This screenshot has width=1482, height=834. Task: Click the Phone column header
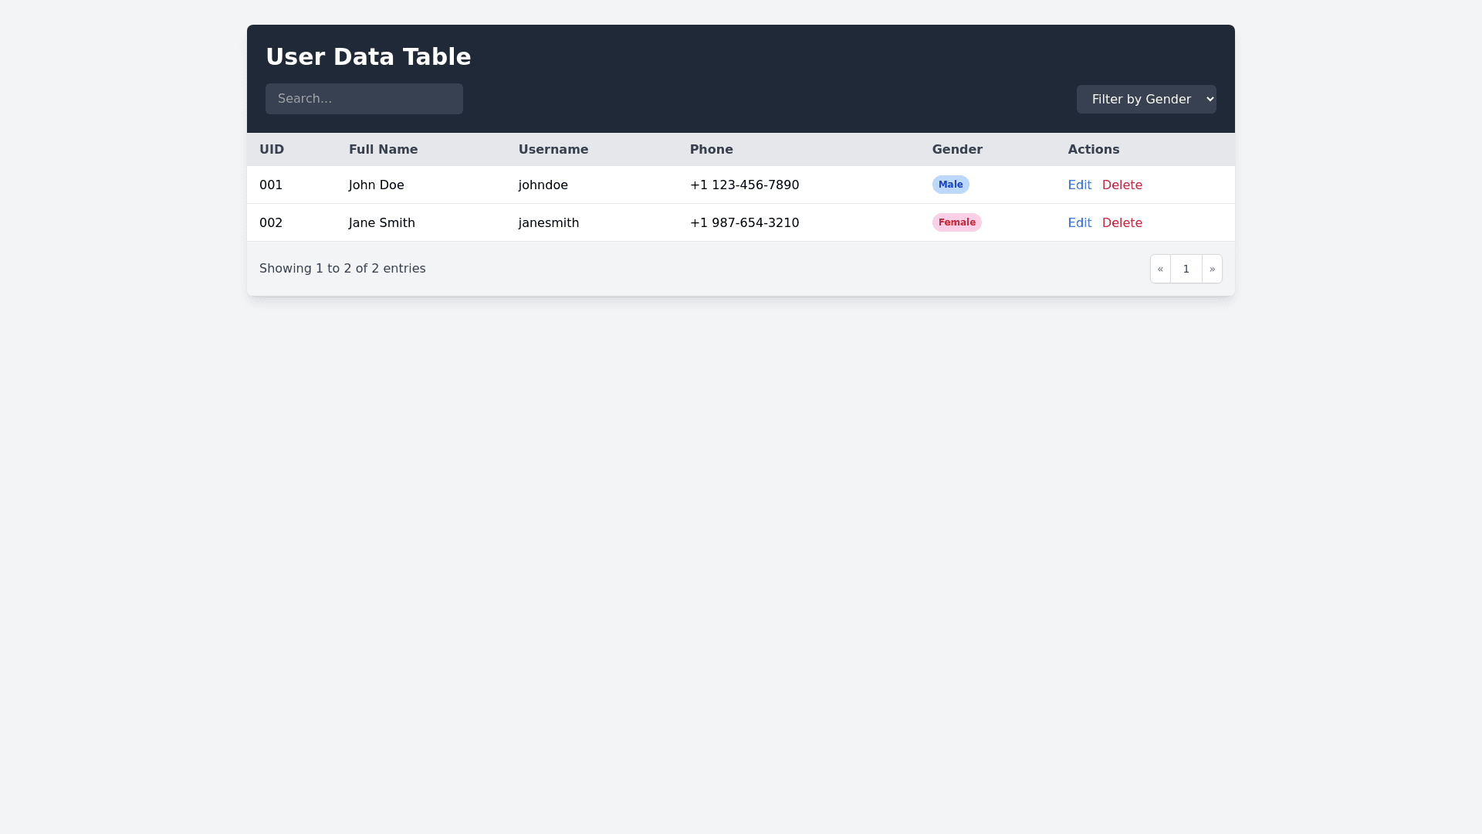pyautogui.click(x=711, y=150)
